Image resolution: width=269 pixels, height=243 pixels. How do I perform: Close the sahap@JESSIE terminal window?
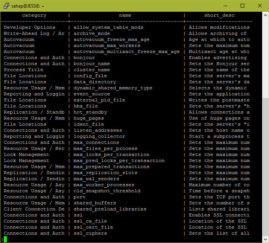pyautogui.click(x=260, y=6)
